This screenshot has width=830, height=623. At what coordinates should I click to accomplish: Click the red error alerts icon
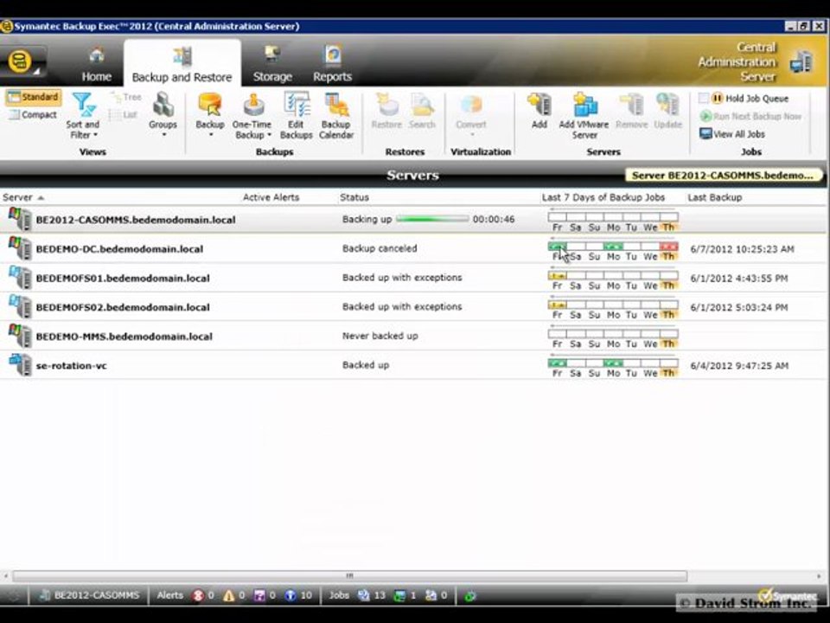point(199,596)
